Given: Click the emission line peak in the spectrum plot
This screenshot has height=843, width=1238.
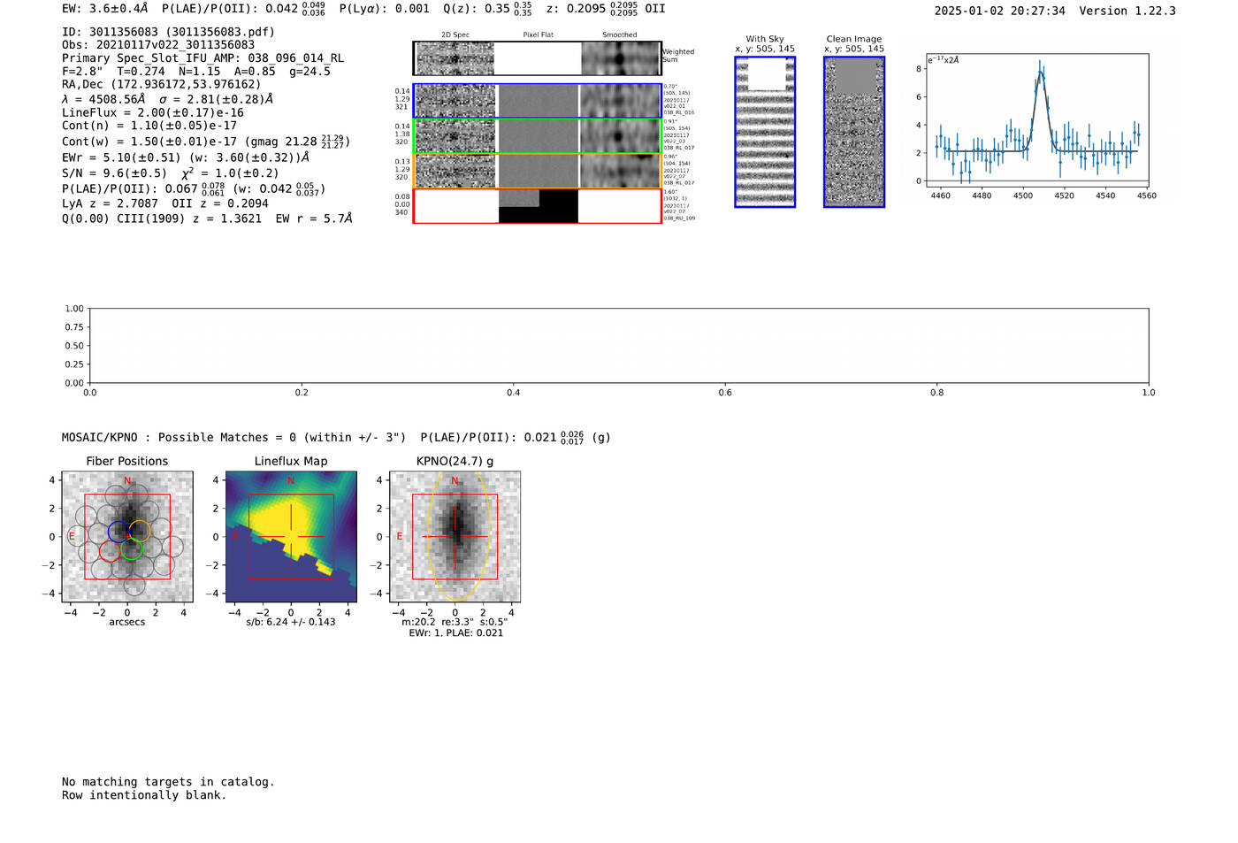Looking at the screenshot, I should click(1040, 73).
